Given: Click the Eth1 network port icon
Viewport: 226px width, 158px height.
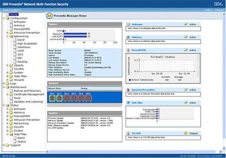Looking at the screenshot, I should [60, 98].
